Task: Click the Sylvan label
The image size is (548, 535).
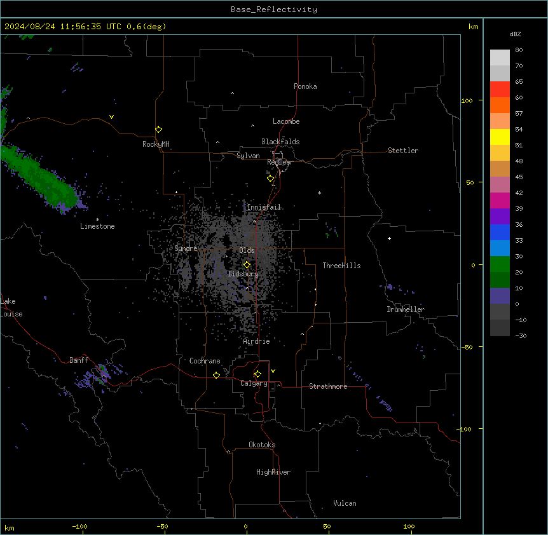Action: tap(248, 156)
